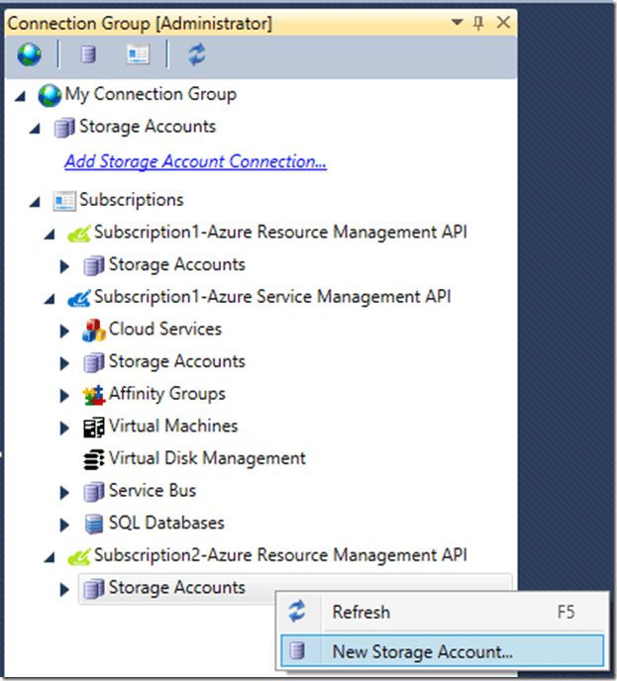Expand Storage Accounts under Subscription2
Screen dimensions: 617x681
[64, 589]
